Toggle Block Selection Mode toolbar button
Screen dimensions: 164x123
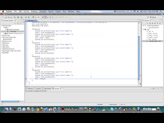click(x=50, y=17)
